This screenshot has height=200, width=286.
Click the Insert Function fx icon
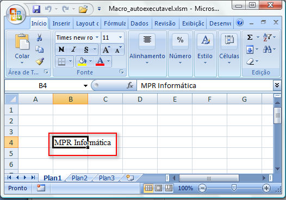point(130,85)
